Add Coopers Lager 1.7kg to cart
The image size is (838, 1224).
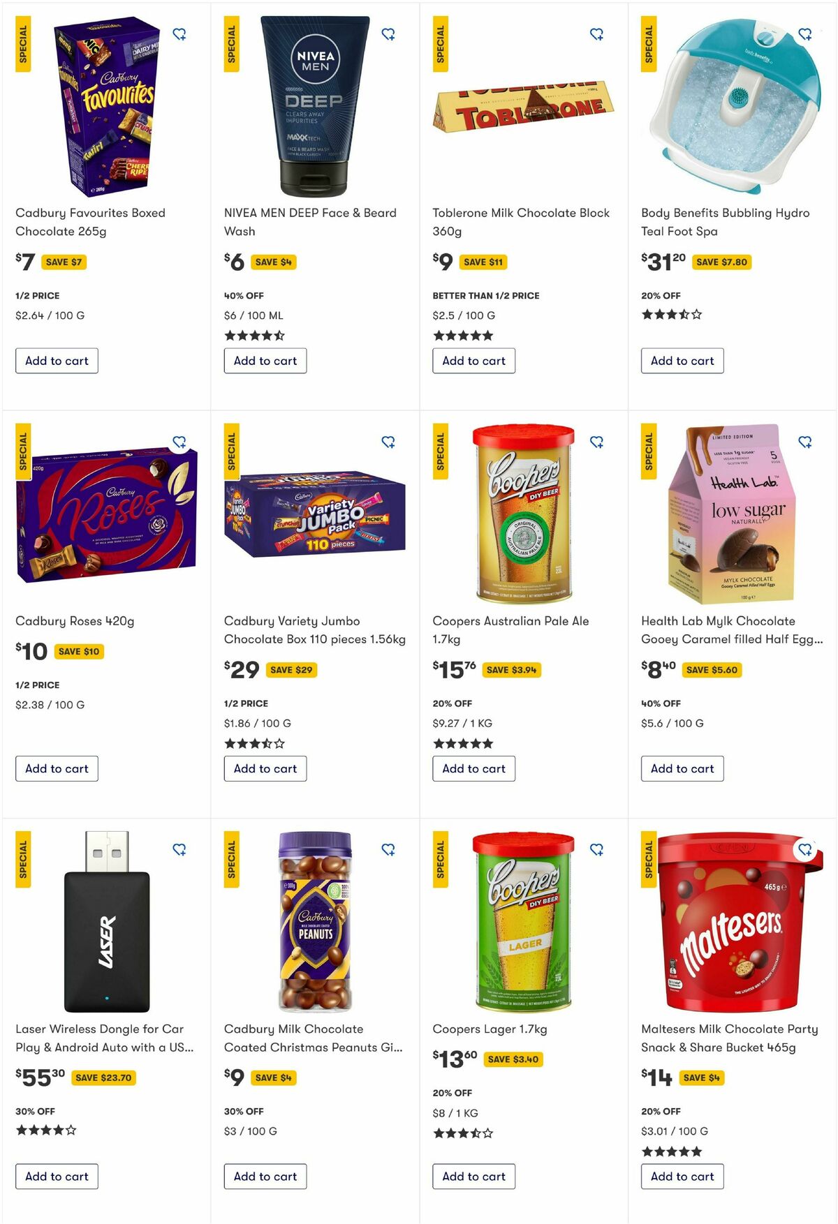click(473, 1177)
